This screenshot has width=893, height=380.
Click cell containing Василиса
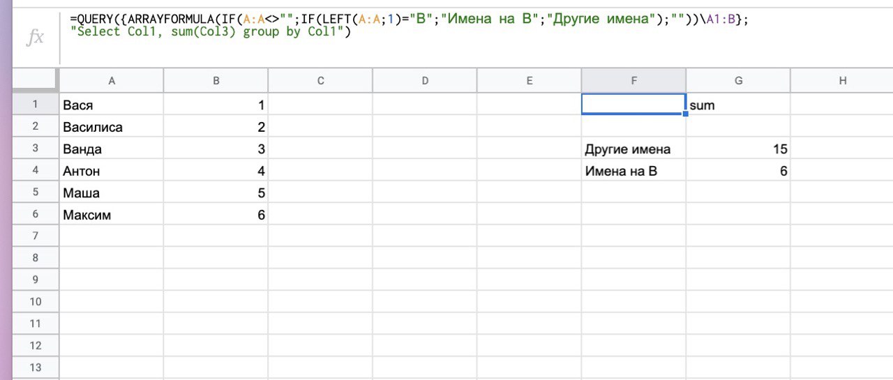coord(112,126)
